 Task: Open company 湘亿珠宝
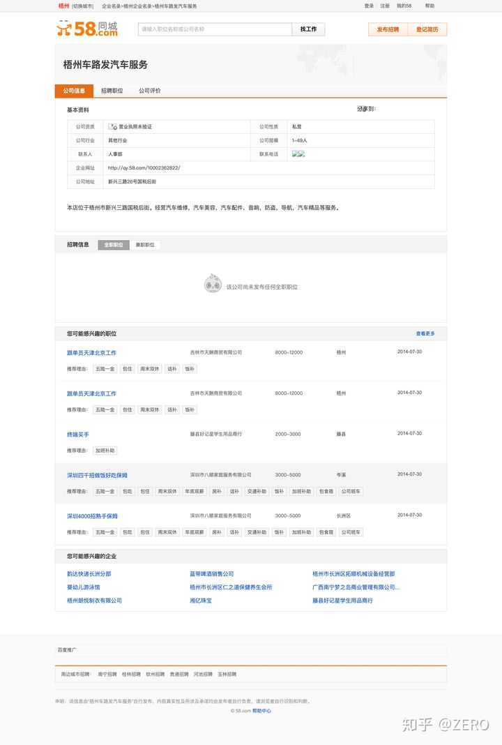(200, 601)
